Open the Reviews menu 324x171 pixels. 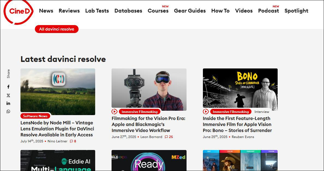[x=69, y=11]
